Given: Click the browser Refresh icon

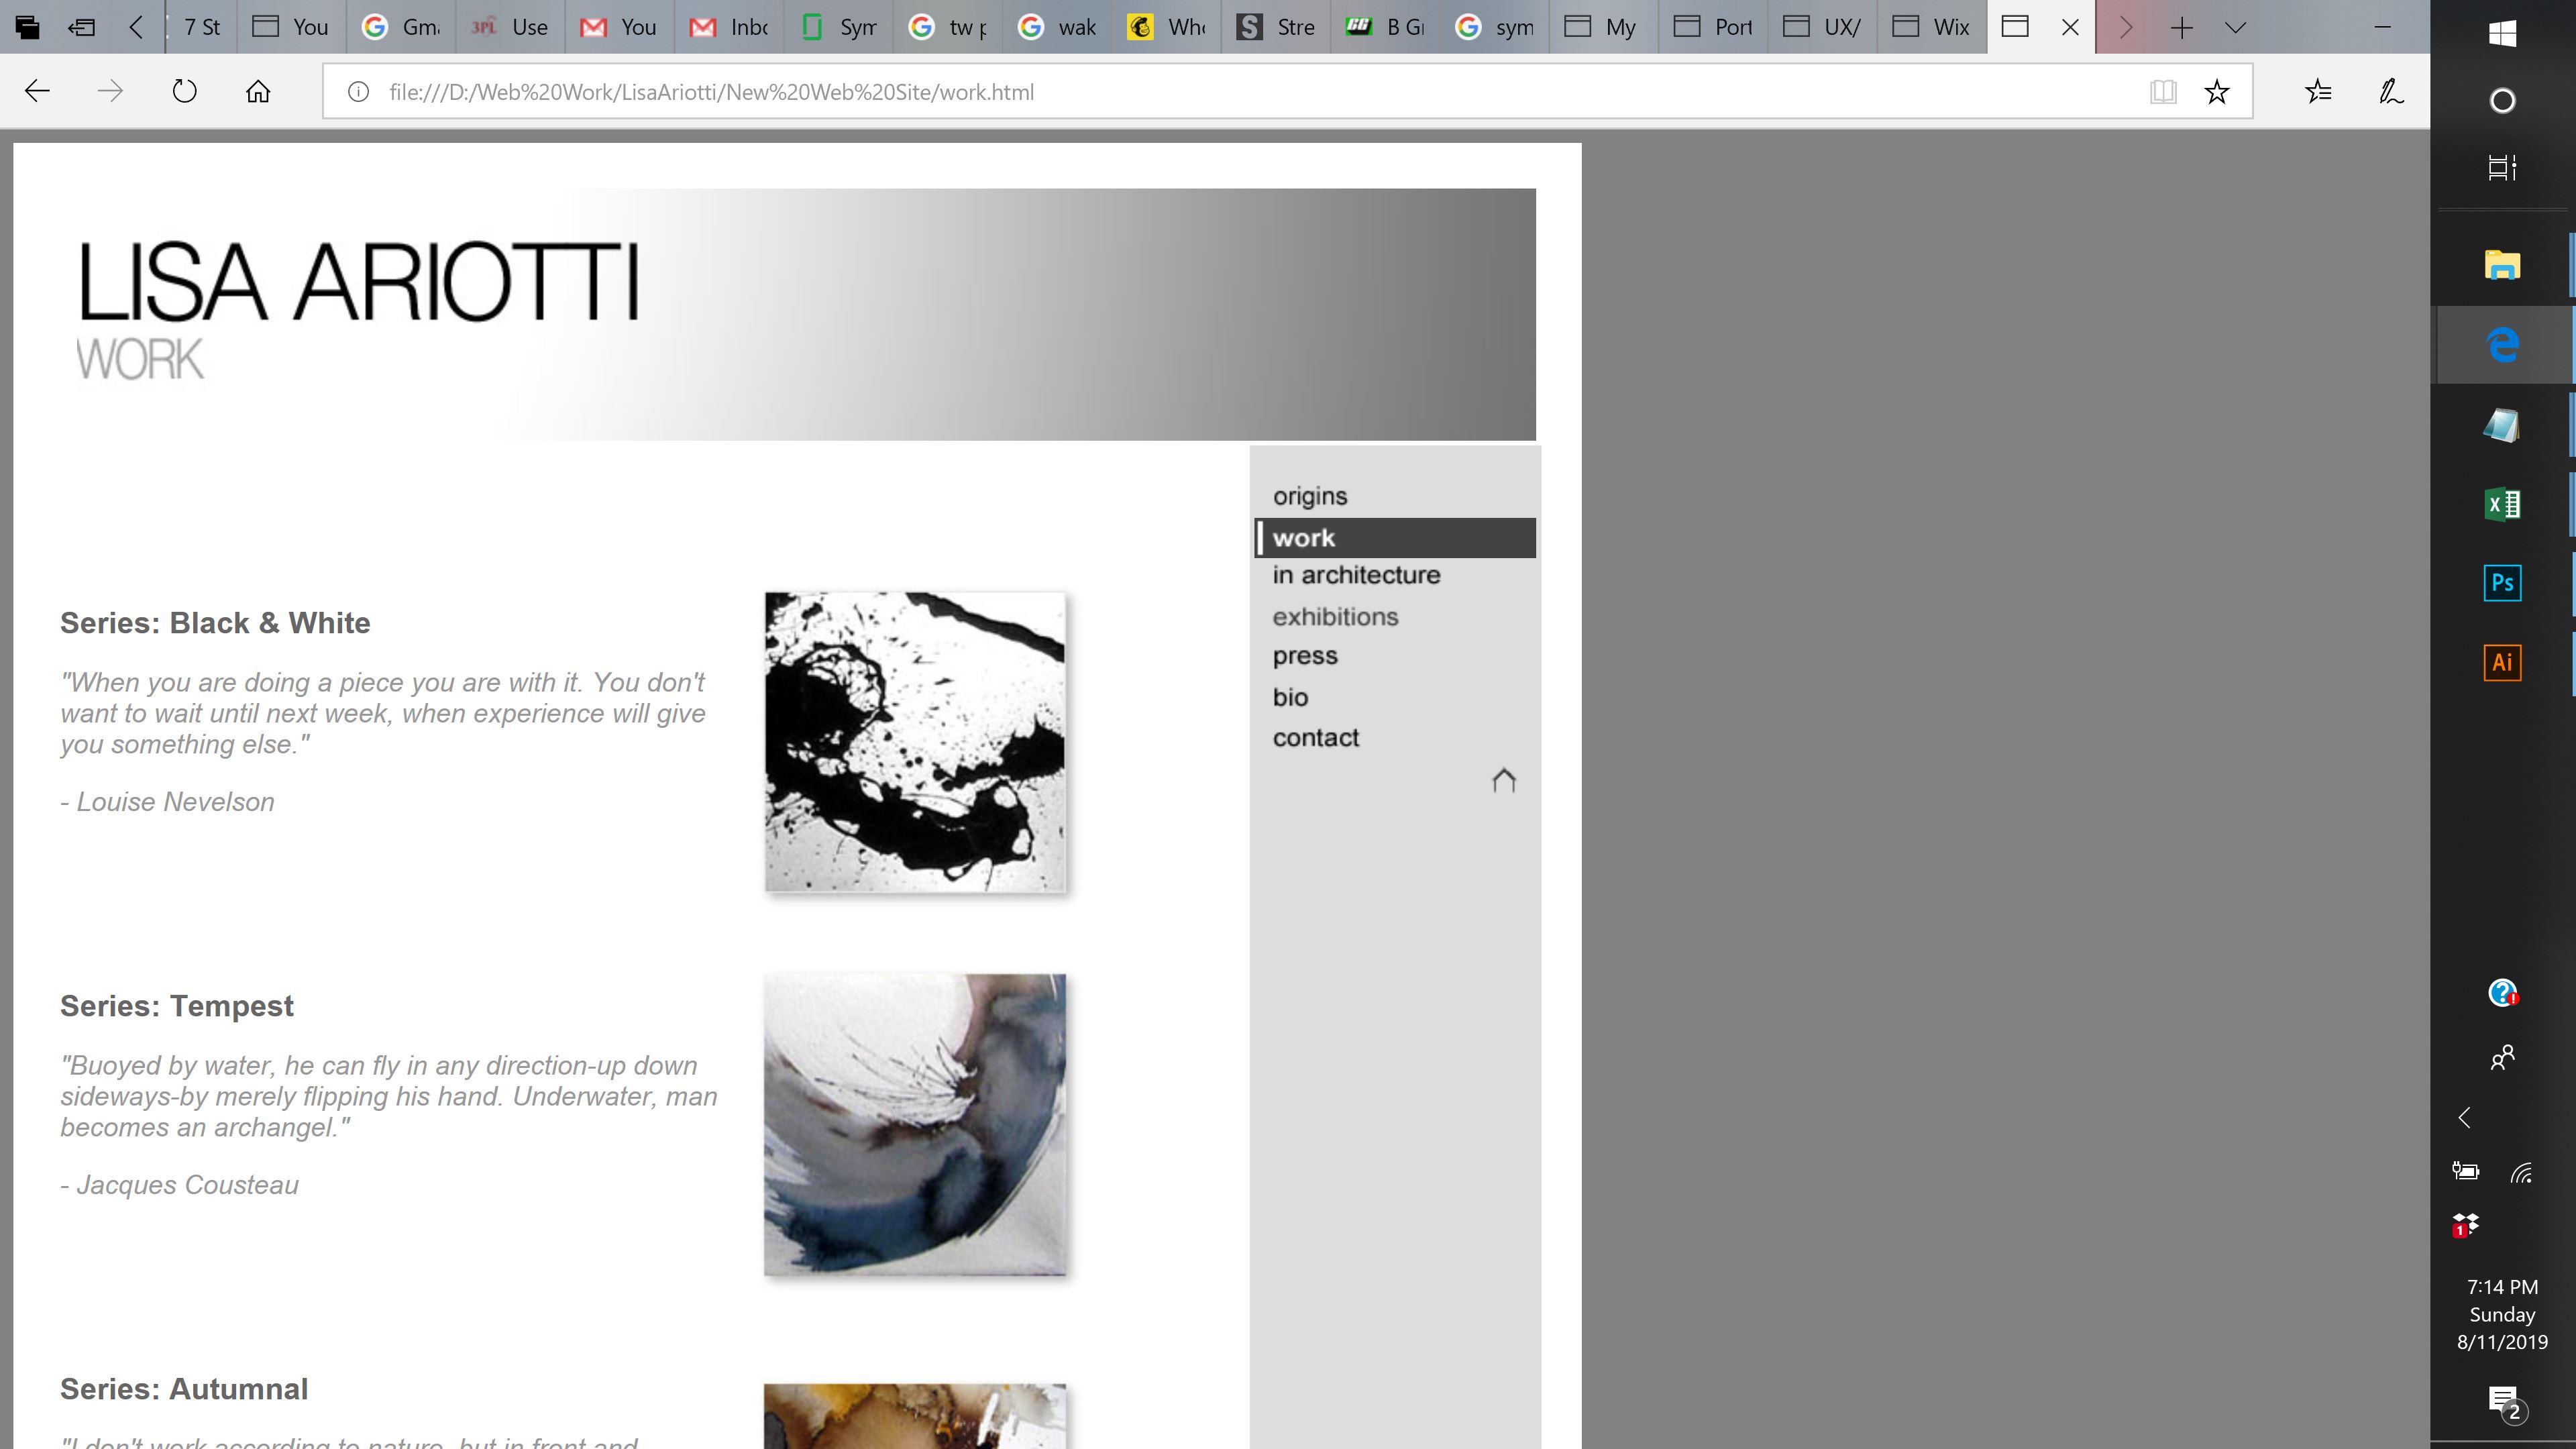Looking at the screenshot, I should [x=184, y=92].
